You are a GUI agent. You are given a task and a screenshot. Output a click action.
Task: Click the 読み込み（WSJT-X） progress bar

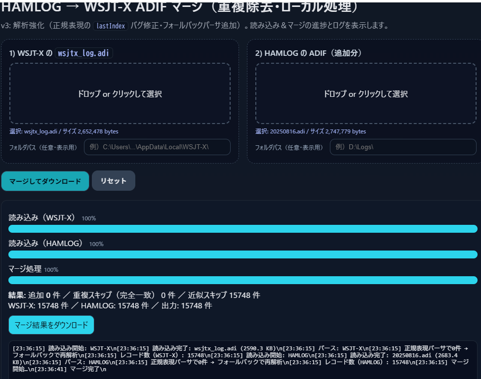243,229
